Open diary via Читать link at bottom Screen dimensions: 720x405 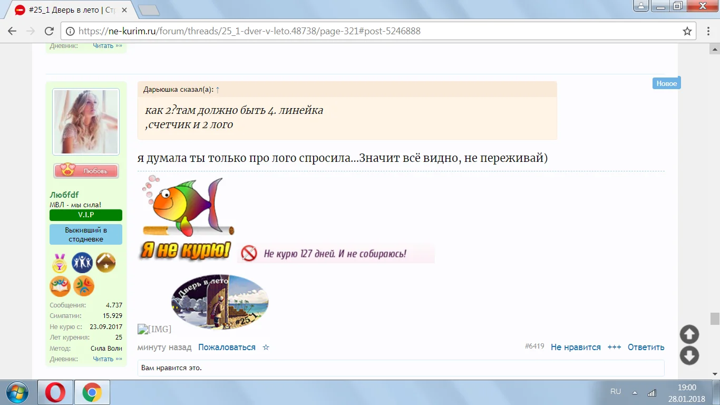pyautogui.click(x=107, y=359)
